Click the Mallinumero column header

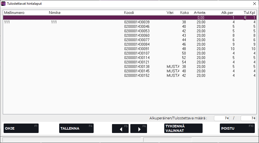14,13
